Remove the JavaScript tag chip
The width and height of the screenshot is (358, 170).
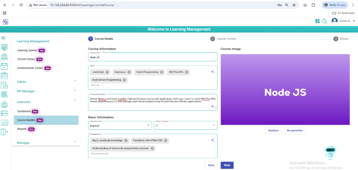tap(107, 72)
